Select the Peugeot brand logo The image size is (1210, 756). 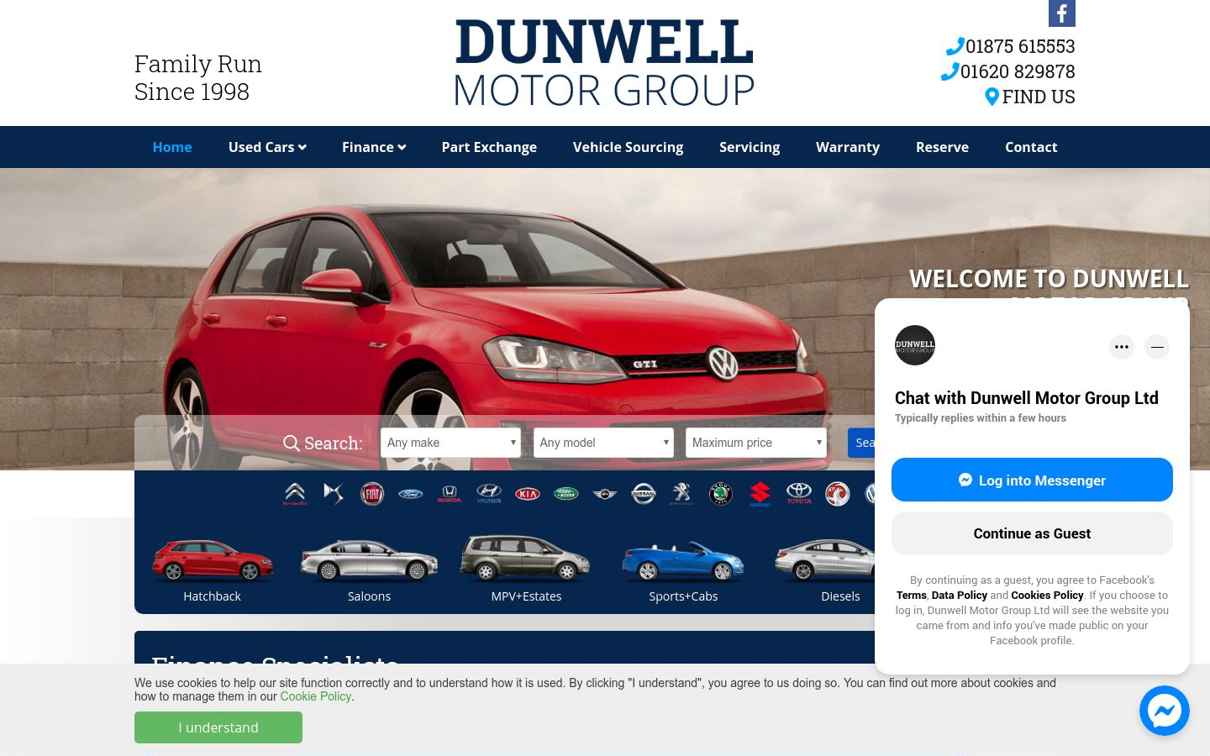tap(682, 494)
